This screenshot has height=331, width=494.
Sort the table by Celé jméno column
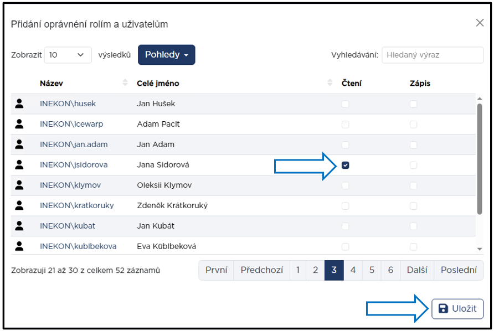click(330, 83)
